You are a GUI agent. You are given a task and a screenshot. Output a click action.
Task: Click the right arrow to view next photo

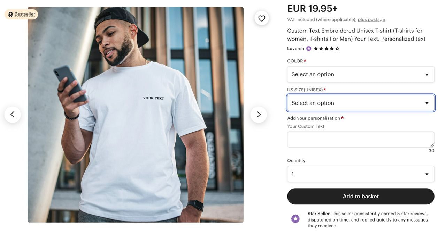click(259, 114)
